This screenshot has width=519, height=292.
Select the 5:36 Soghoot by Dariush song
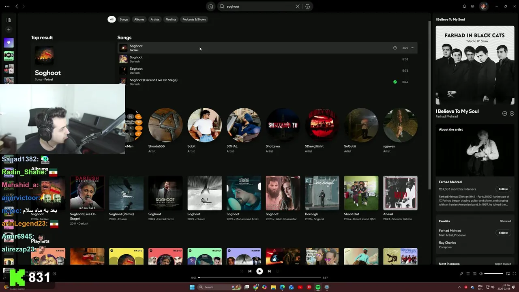pos(267,71)
